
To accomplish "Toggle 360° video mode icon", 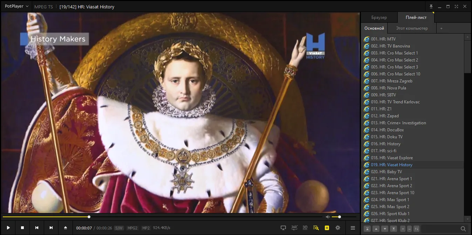I will click(x=294, y=227).
